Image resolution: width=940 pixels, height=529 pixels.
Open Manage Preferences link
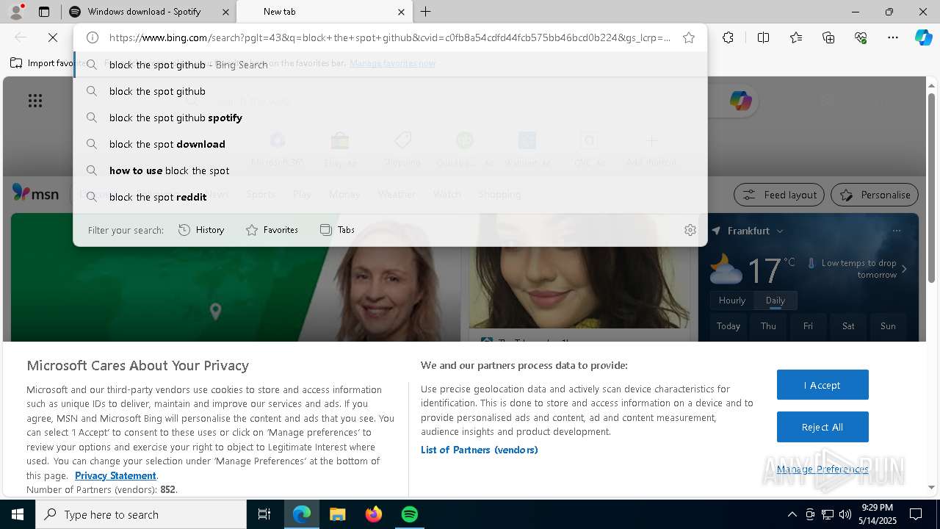[822, 469]
